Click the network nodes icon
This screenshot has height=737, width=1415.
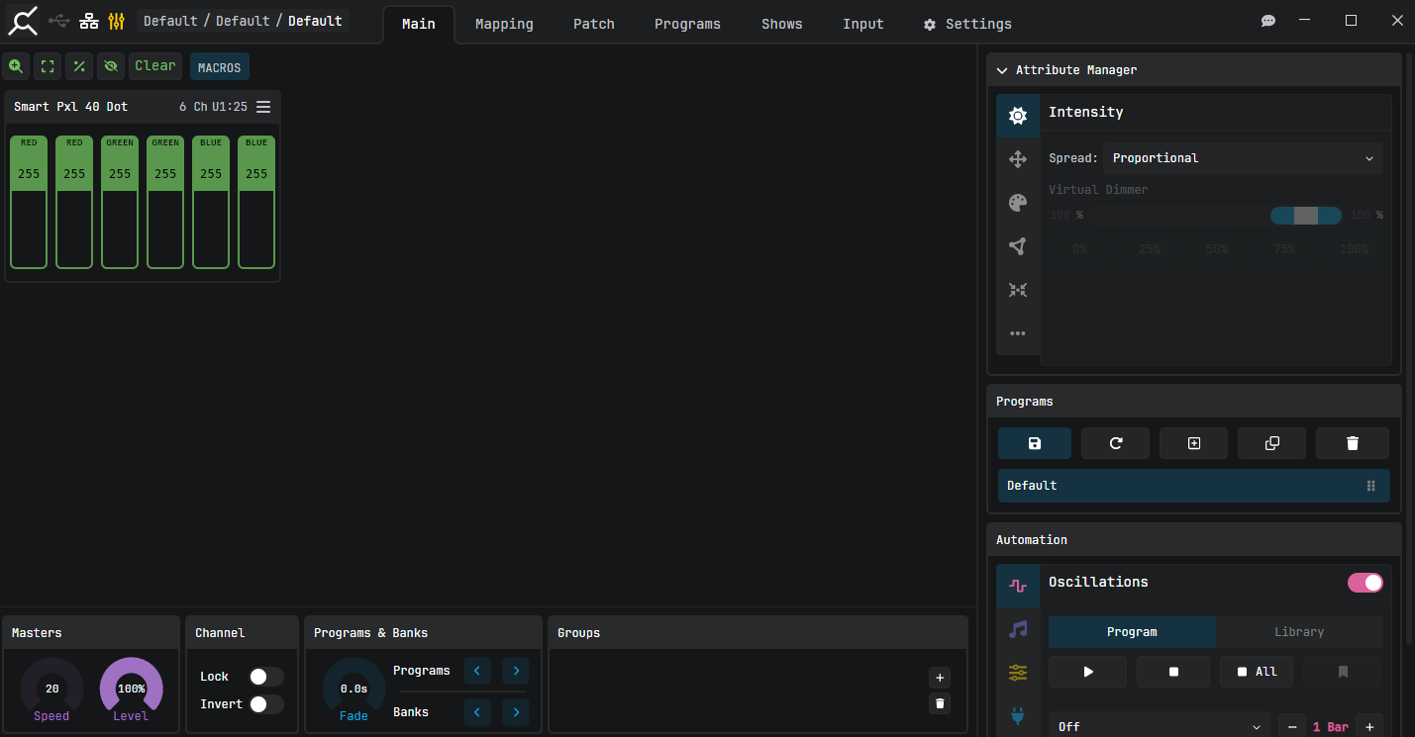point(89,21)
